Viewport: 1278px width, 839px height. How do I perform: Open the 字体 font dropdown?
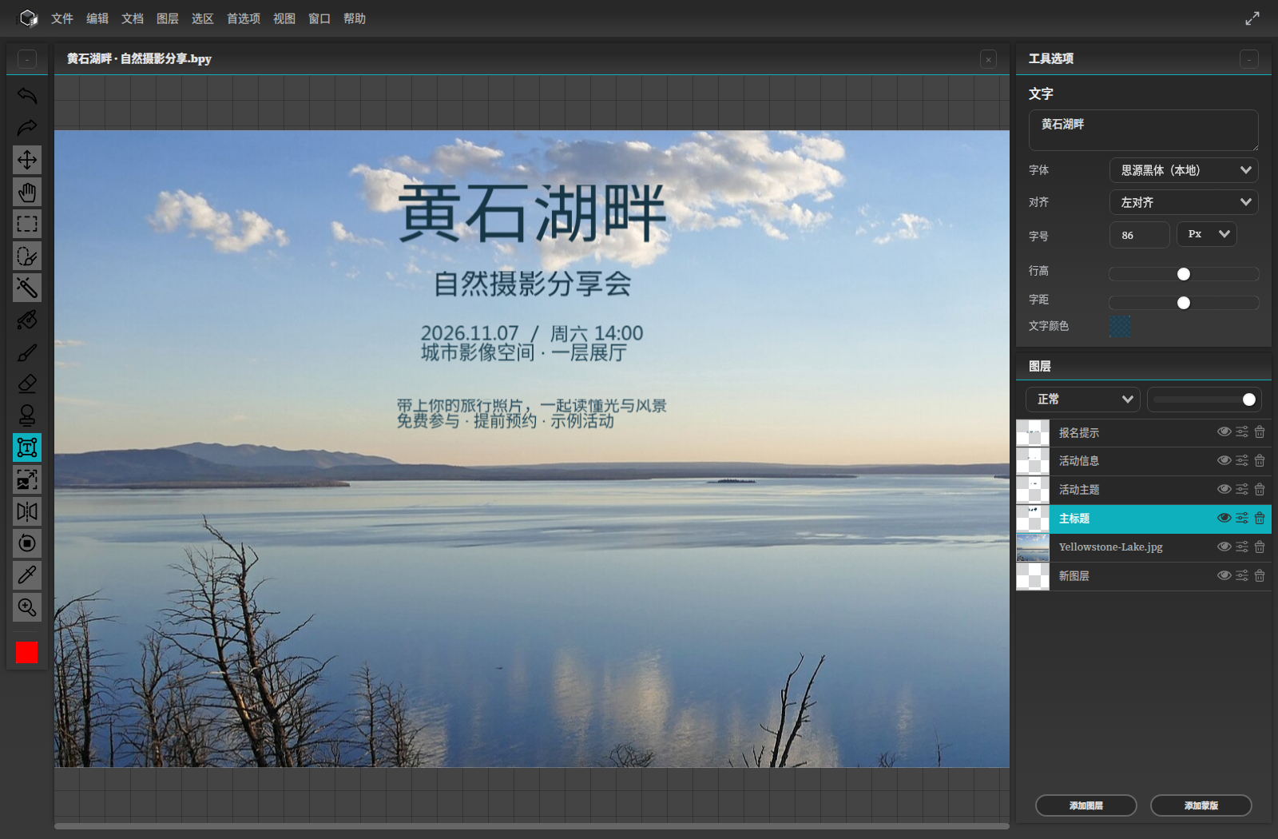(1184, 170)
